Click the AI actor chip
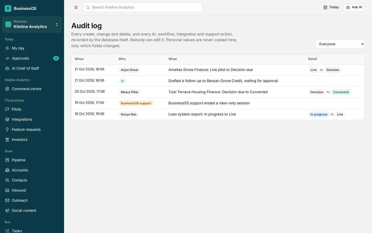372x233 pixels. tap(122, 81)
